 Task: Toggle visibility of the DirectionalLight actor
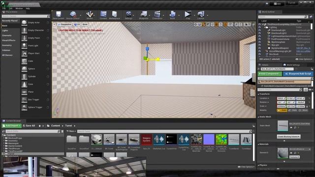(x=259, y=30)
